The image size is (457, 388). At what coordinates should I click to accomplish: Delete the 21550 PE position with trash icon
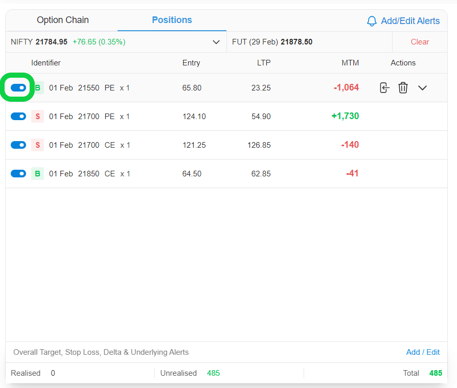tap(403, 88)
